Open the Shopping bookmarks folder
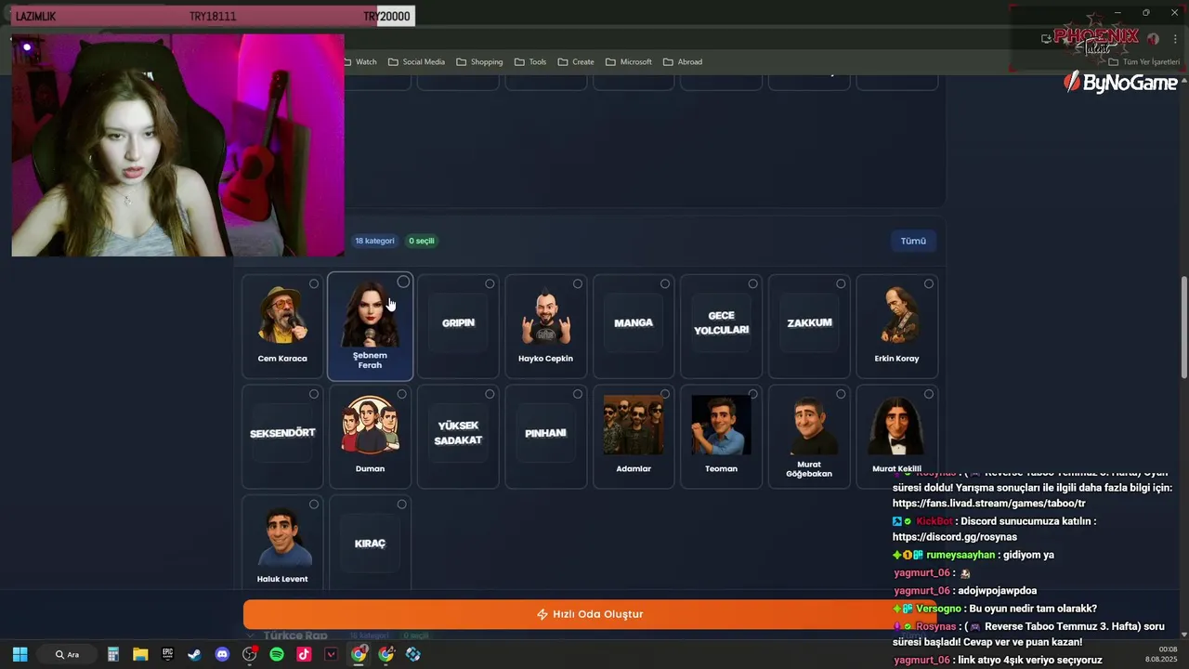Screen dimensions: 1189x669 [x=479, y=61]
